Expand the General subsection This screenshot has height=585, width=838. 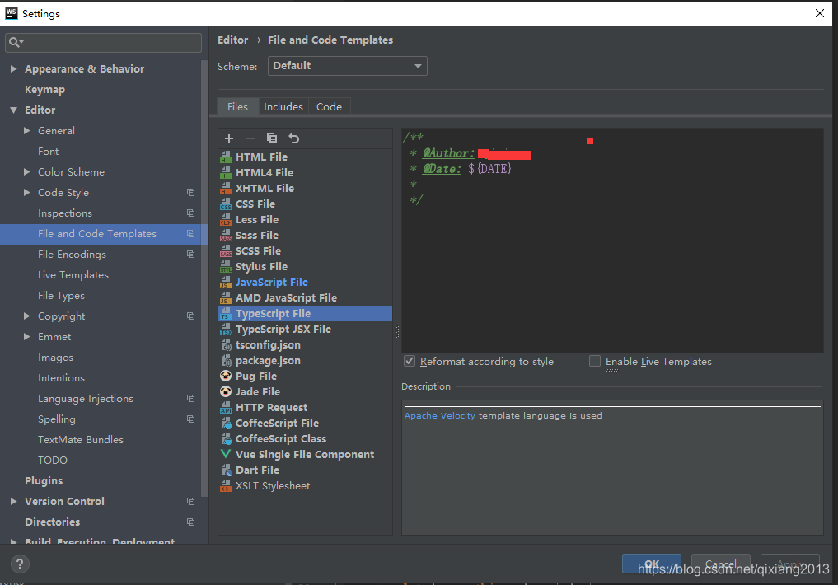pos(26,130)
